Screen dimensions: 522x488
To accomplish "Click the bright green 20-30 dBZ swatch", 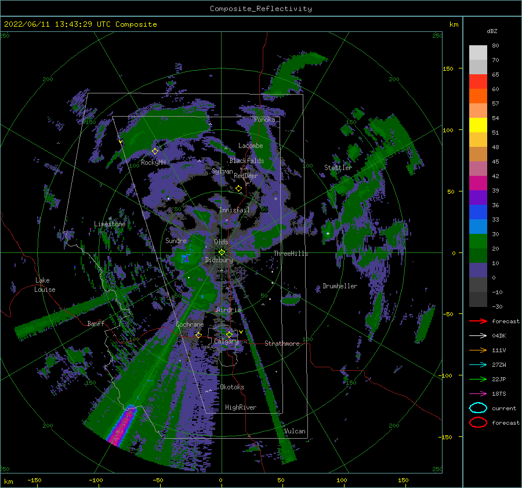I will point(478,241).
